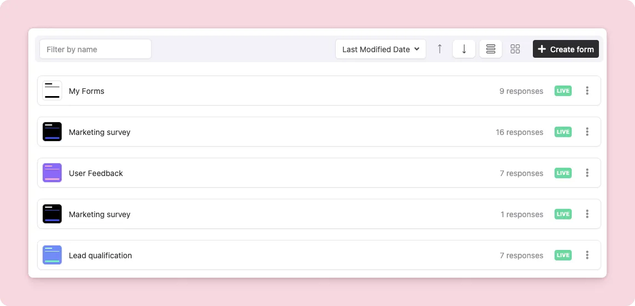Image resolution: width=635 pixels, height=306 pixels.
Task: Open the User Feedback form title
Action: point(96,173)
